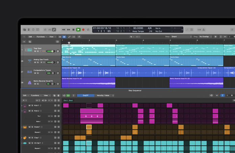Click the Trap Door track instrument icon
Image resolution: width=235 pixels, height=153 pixels.
(x=30, y=50)
